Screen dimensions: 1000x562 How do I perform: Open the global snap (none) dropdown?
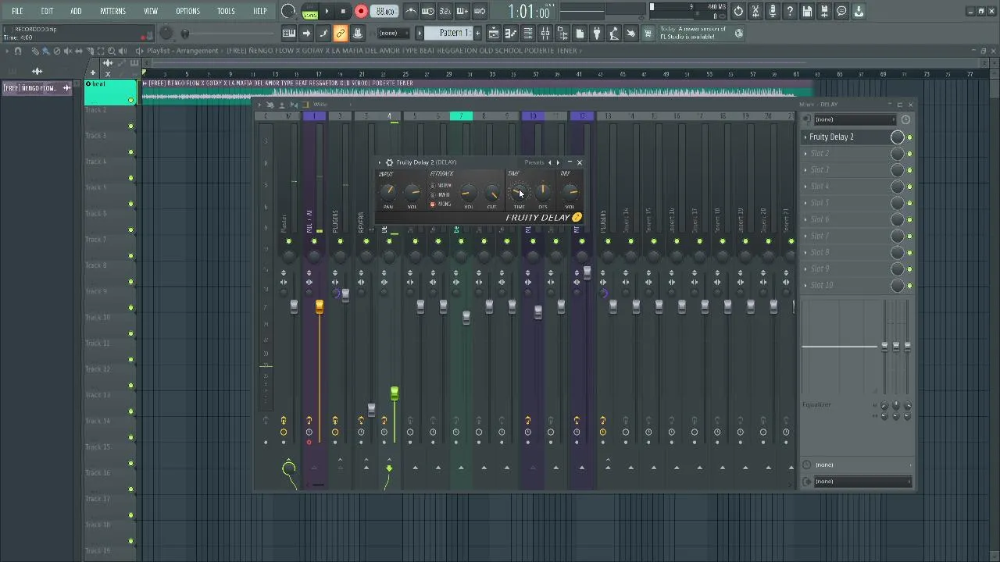point(395,33)
